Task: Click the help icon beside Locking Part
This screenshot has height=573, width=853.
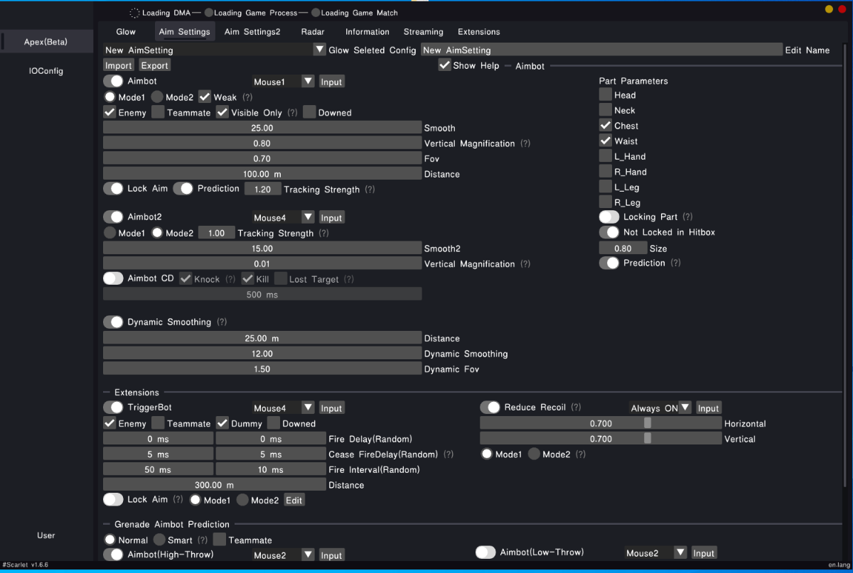Action: click(x=687, y=217)
